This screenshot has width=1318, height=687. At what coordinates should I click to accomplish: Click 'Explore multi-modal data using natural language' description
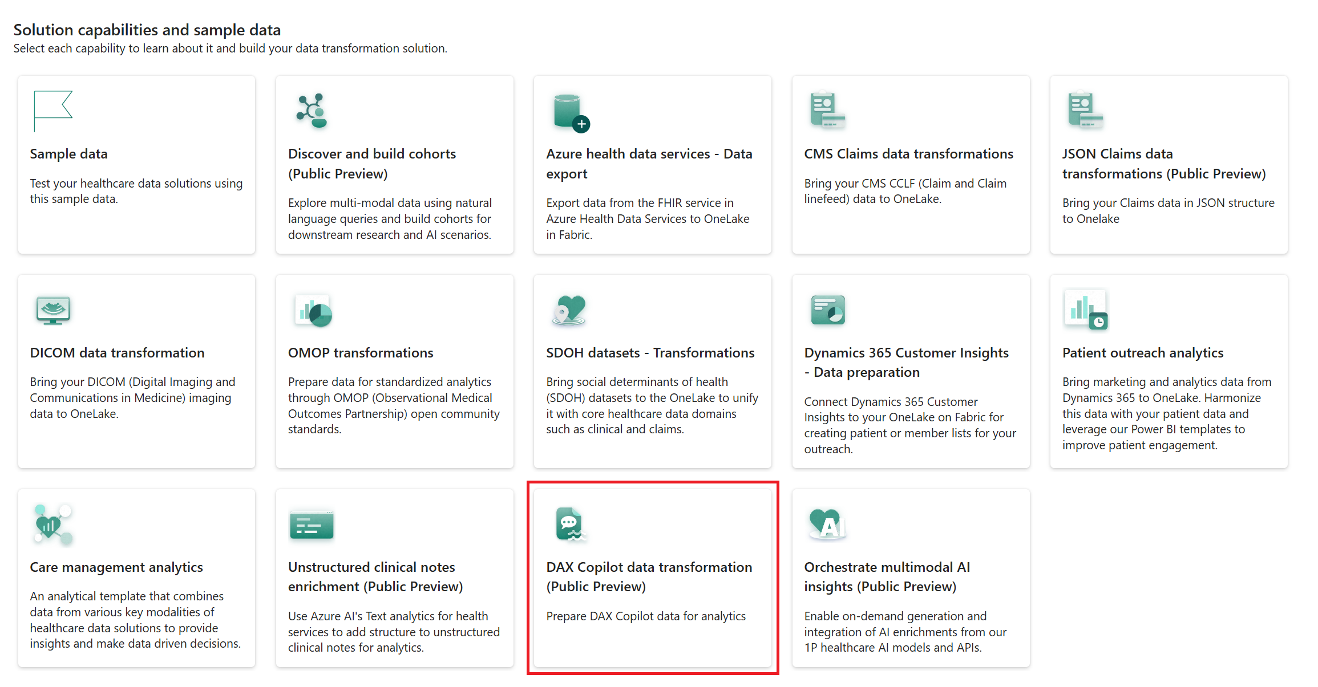pos(390,219)
